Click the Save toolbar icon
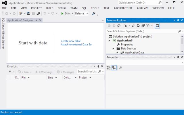This screenshot has height=115, width=184. (33, 14)
